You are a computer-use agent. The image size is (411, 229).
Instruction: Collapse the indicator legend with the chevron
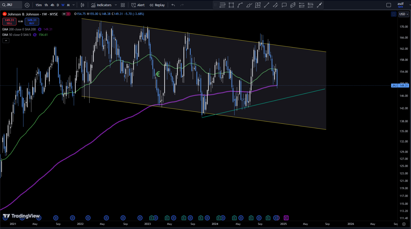coord(6,40)
